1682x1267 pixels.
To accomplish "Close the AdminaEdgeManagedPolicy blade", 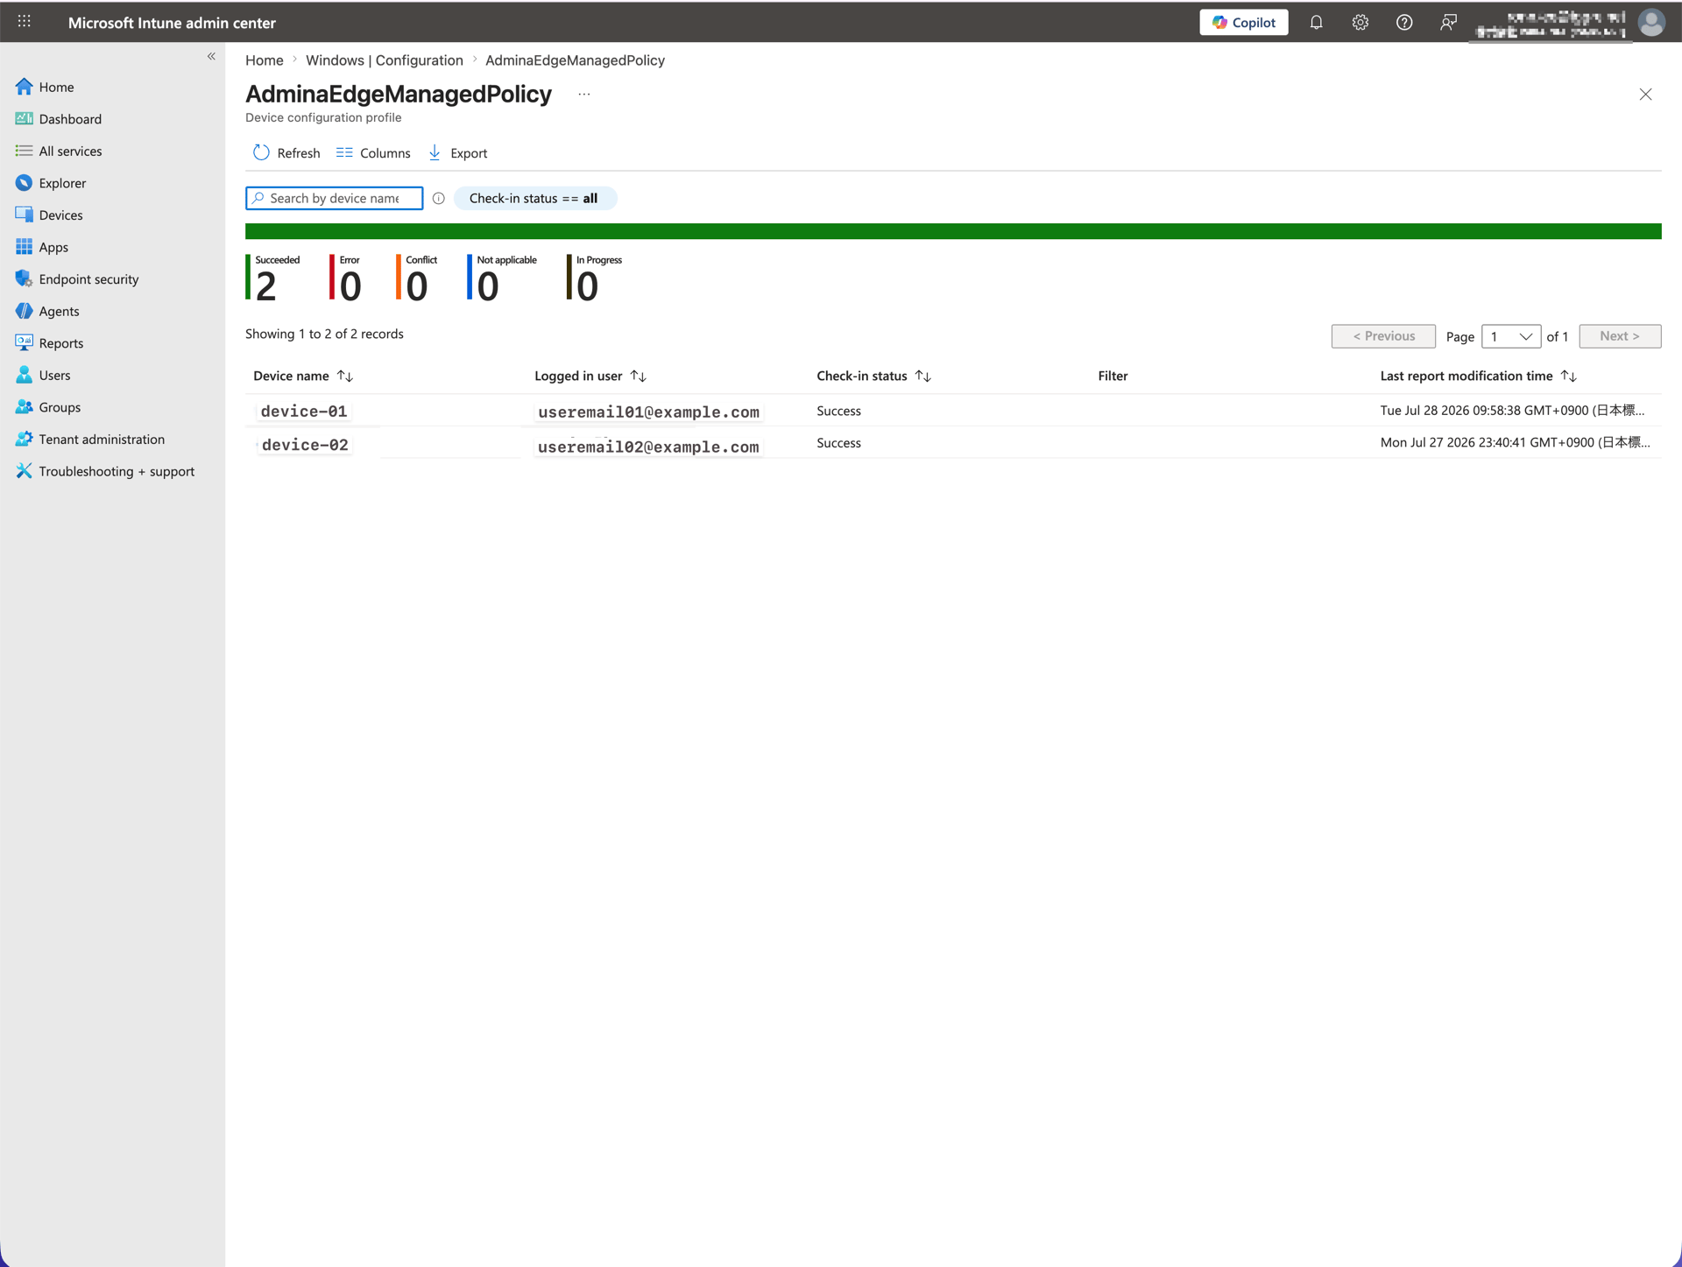I will pyautogui.click(x=1645, y=95).
